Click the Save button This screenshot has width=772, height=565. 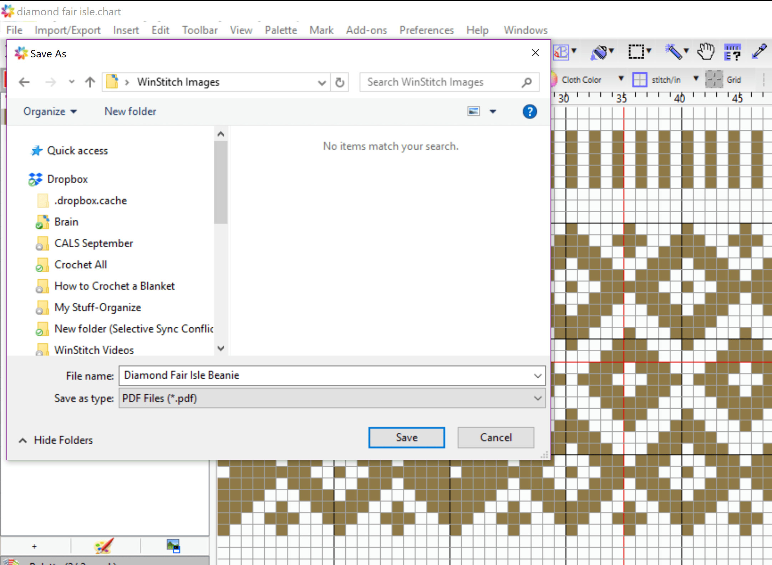pos(406,437)
